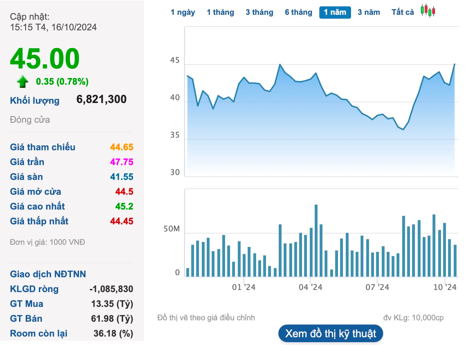Click the change value 0.35 (0.78%)
Image resolution: width=465 pixels, height=345 pixels.
(x=62, y=81)
